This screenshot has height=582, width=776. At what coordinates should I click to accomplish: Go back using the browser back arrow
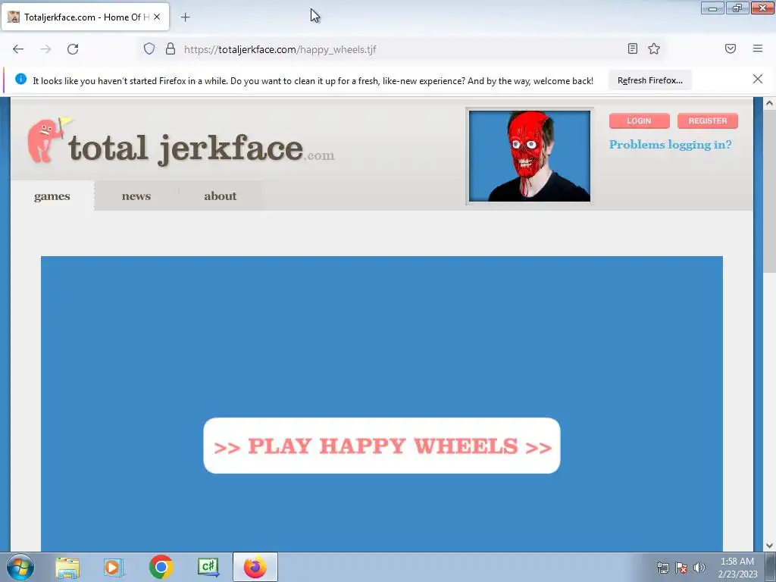pyautogui.click(x=18, y=49)
